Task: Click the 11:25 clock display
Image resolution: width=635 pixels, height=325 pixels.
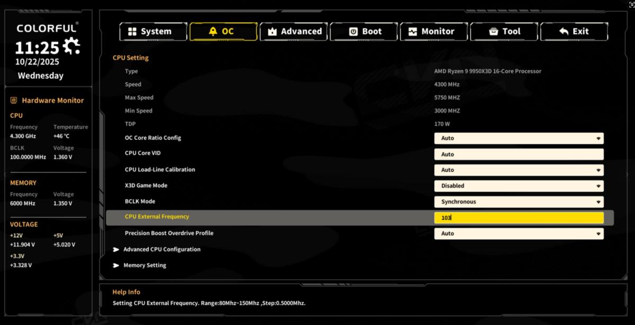Action: (x=37, y=48)
